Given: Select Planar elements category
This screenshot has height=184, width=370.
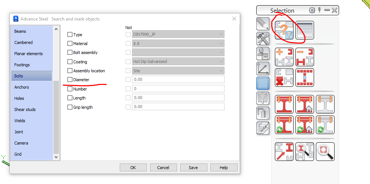Looking at the screenshot, I should 32,54.
